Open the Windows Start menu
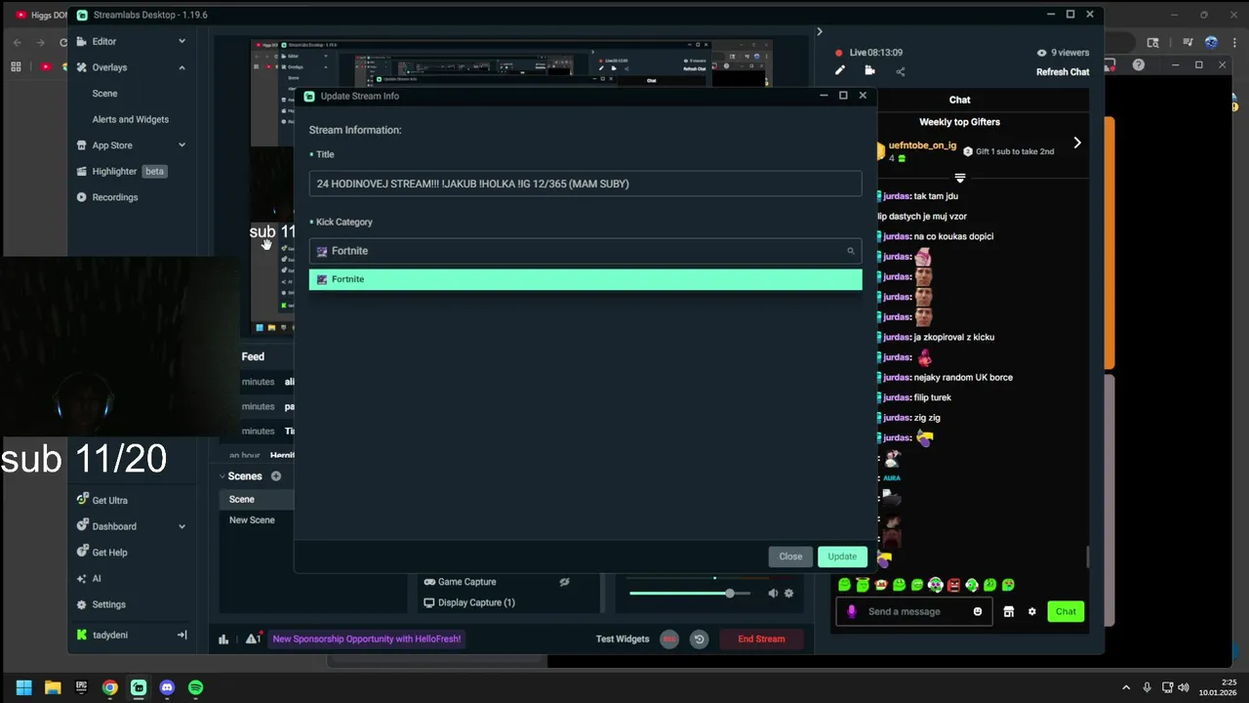Viewport: 1249px width, 703px height. point(23,687)
